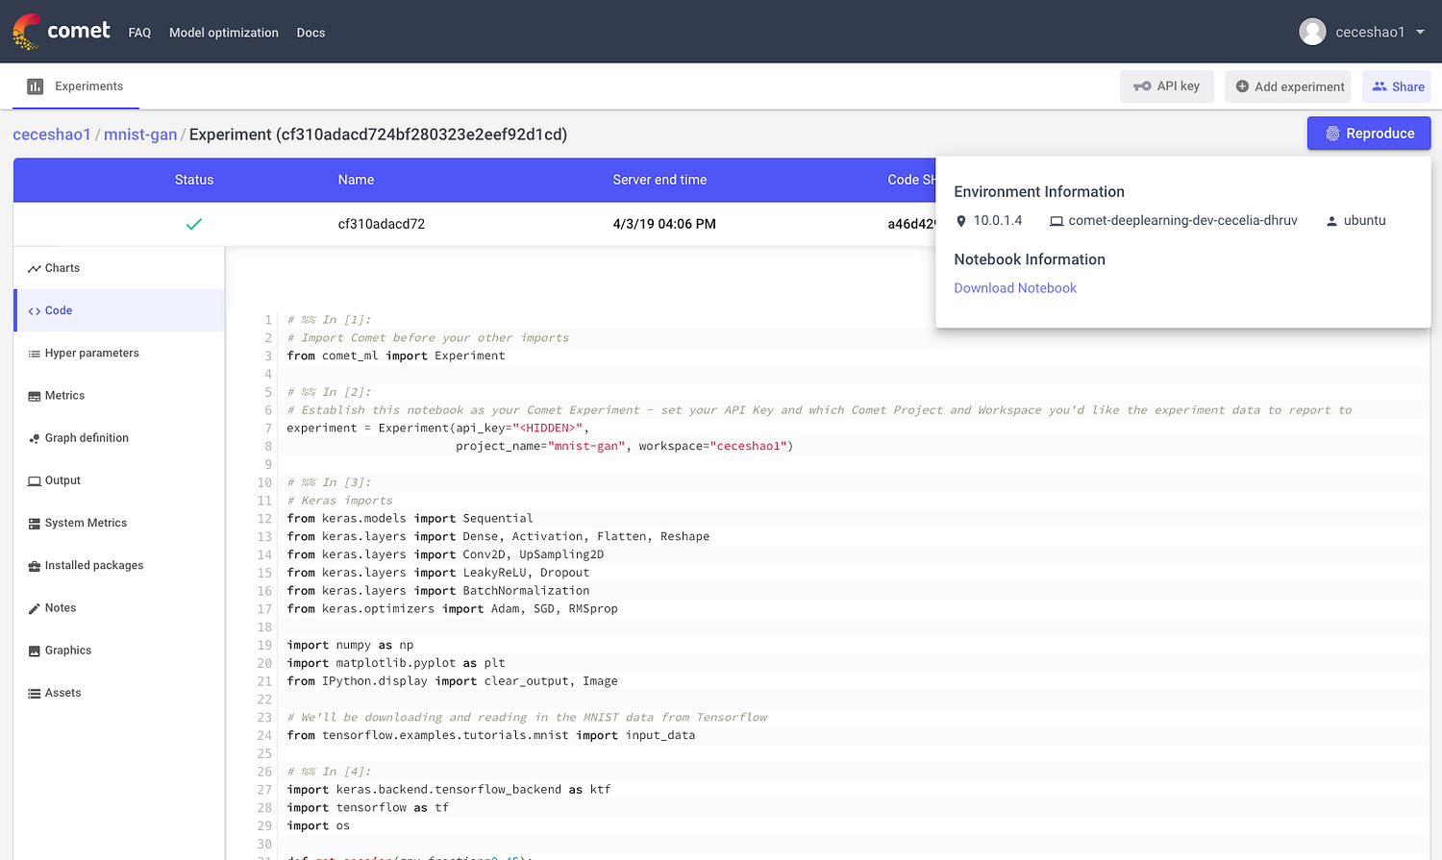Click the Installed packages briefcase icon
1442x860 pixels.
coord(35,566)
